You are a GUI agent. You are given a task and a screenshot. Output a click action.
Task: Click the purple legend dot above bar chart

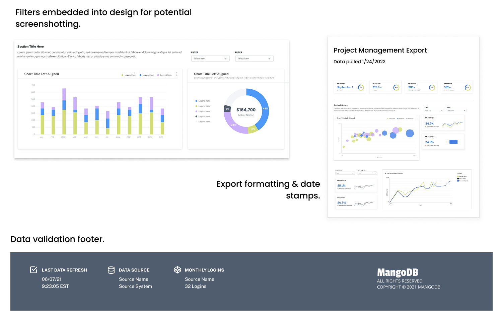click(158, 75)
